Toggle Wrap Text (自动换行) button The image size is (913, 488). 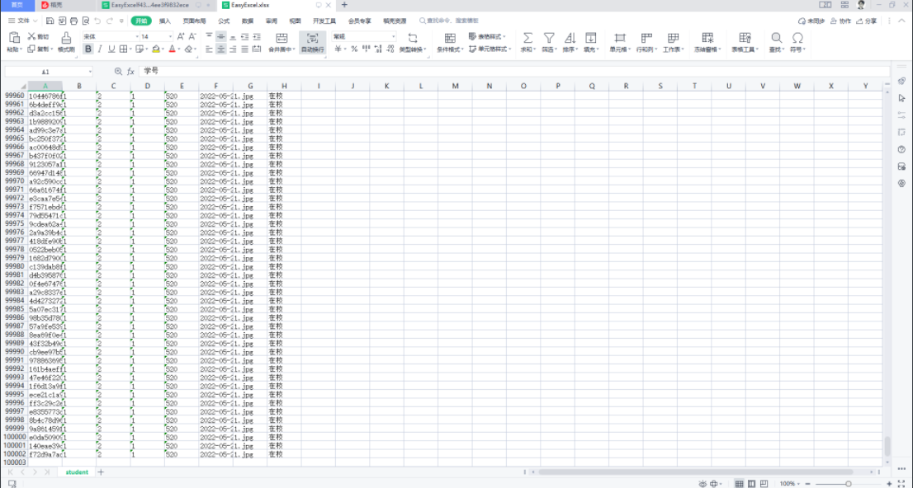(313, 43)
